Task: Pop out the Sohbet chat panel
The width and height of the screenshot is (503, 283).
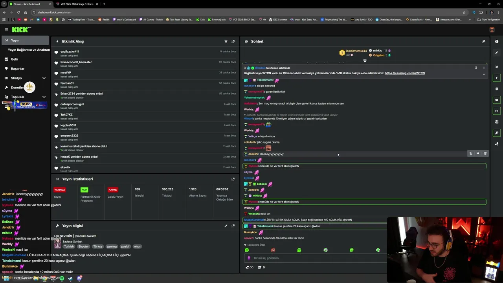Action: pyautogui.click(x=483, y=41)
